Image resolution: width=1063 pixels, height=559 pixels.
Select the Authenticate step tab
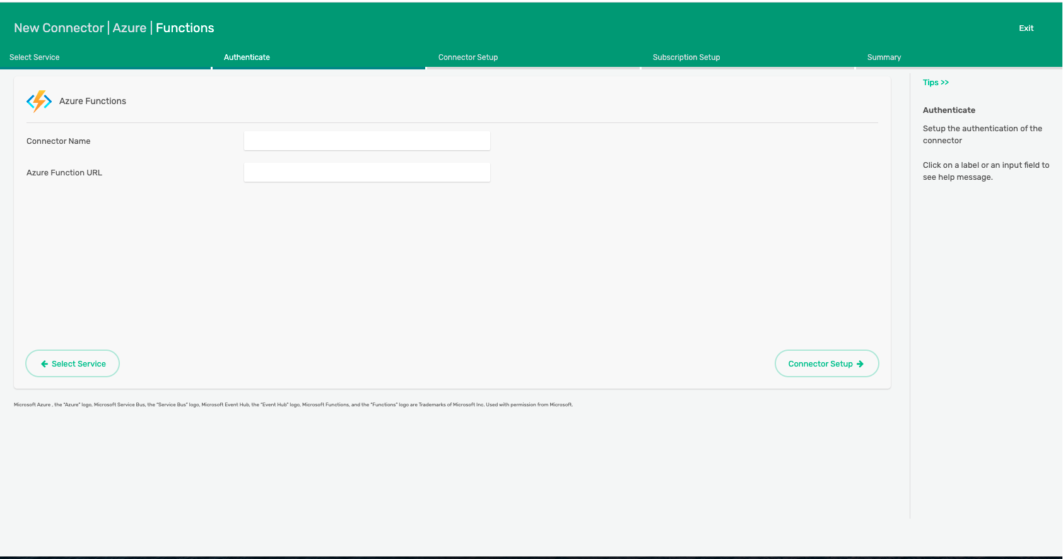247,57
